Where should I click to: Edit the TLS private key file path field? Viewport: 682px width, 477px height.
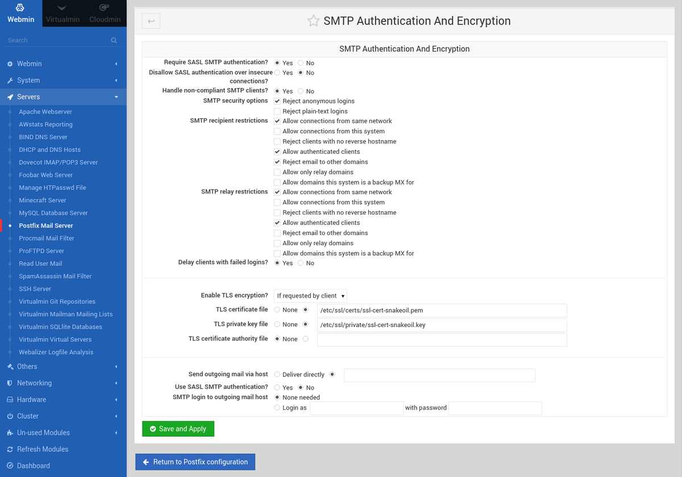point(442,325)
